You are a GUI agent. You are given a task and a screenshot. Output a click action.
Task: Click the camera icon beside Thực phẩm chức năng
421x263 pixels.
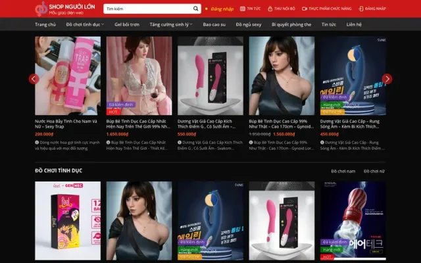pos(304,9)
